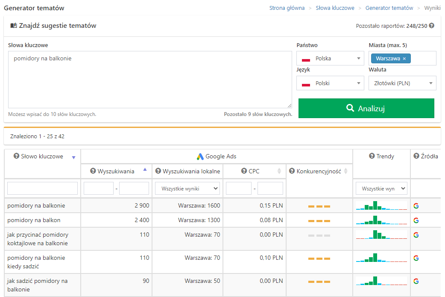This screenshot has height=297, width=445.
Task: Click the help icon beside Trendy
Action: pos(372,156)
